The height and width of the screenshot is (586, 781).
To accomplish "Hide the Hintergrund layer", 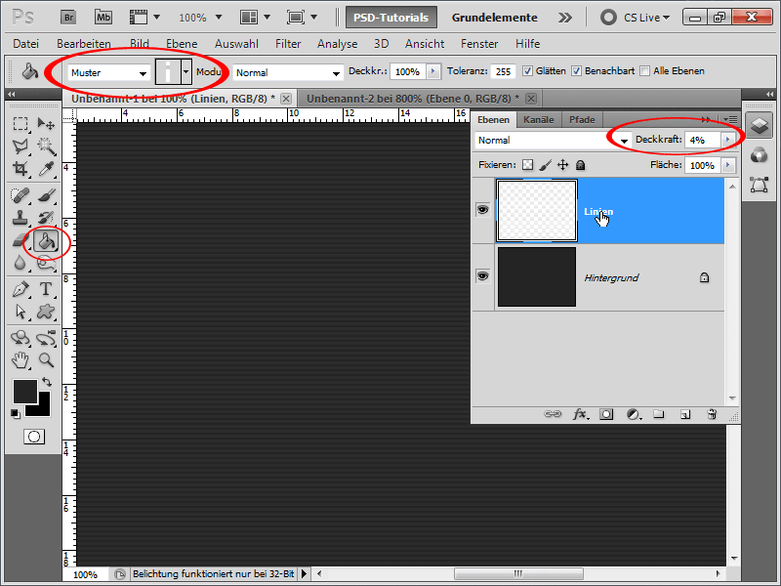I will pos(482,276).
